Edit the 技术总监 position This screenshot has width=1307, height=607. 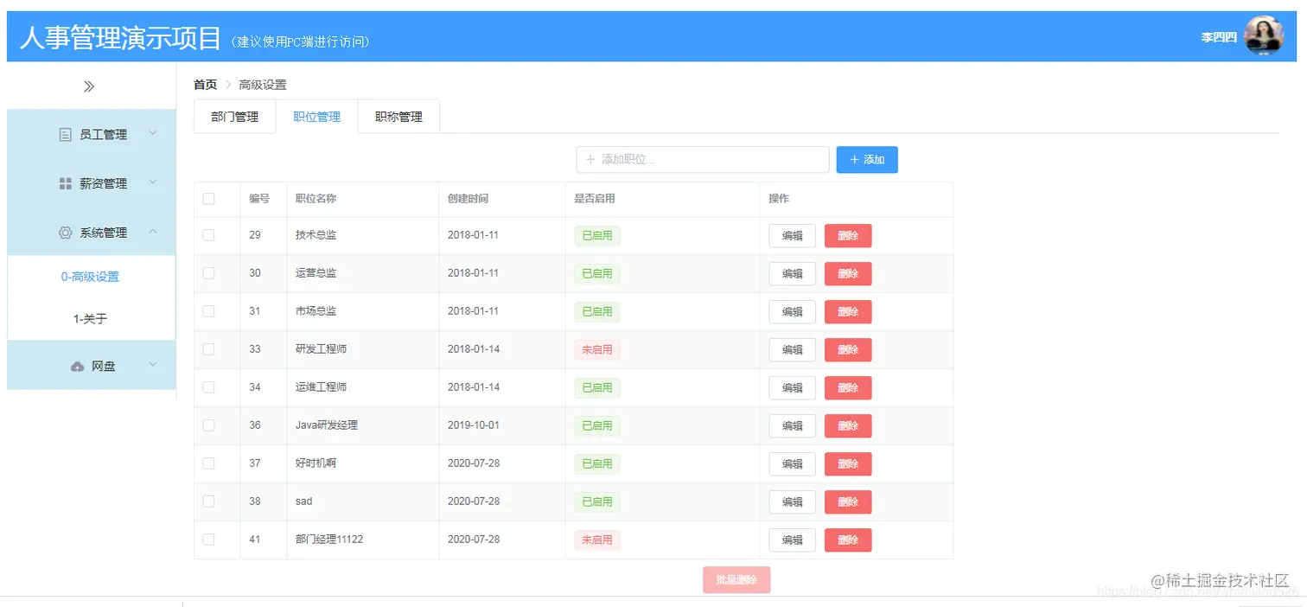click(793, 236)
